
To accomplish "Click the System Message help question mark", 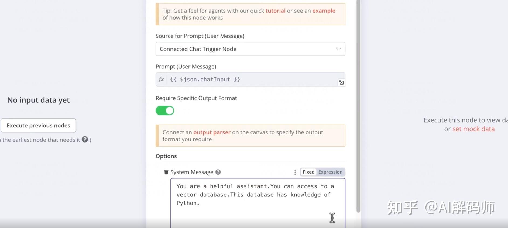I will pyautogui.click(x=218, y=172).
